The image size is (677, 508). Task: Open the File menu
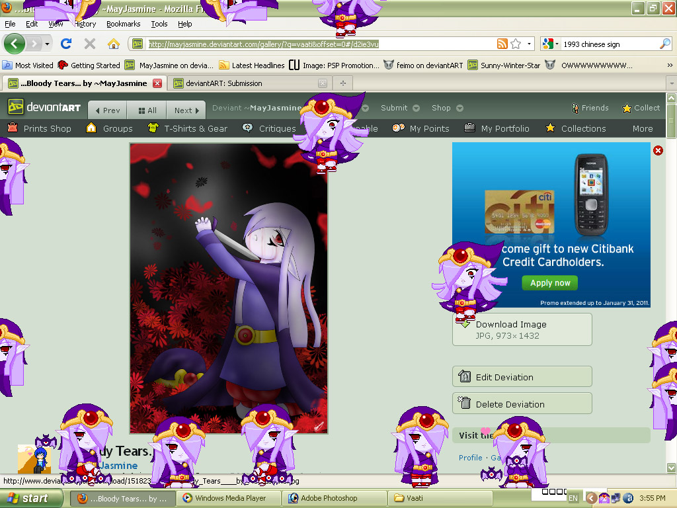[10, 24]
